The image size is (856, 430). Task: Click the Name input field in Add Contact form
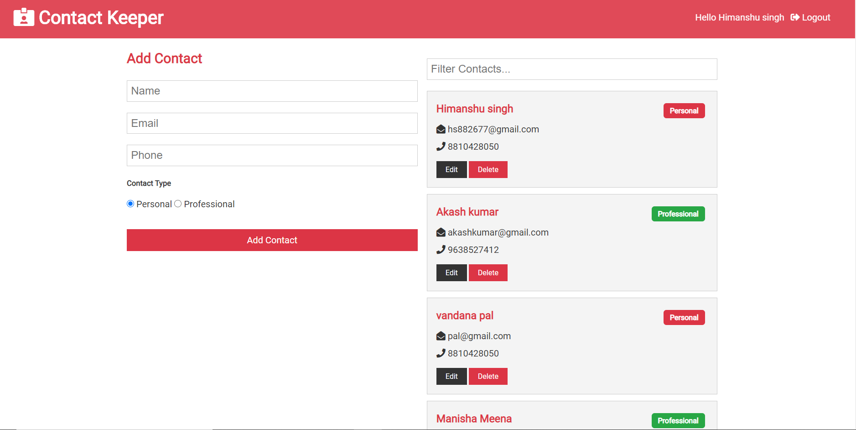tap(272, 91)
